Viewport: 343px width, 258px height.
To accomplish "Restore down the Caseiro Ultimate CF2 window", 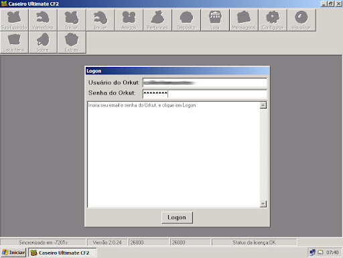I will (x=331, y=4).
